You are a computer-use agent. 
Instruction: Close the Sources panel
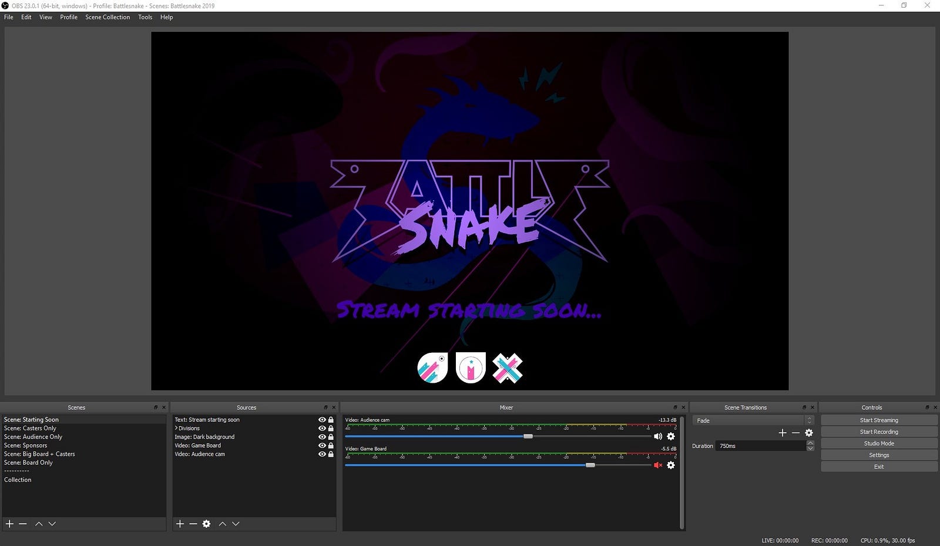click(334, 407)
